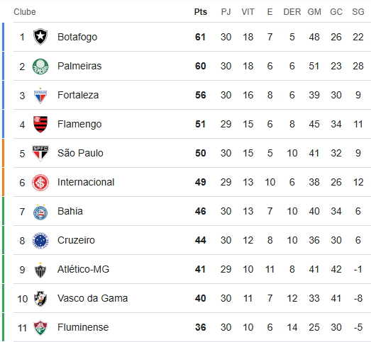Click the Fluminense club crest

[x=40, y=328]
